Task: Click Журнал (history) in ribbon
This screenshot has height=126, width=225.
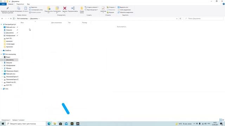Action: (110, 13)
